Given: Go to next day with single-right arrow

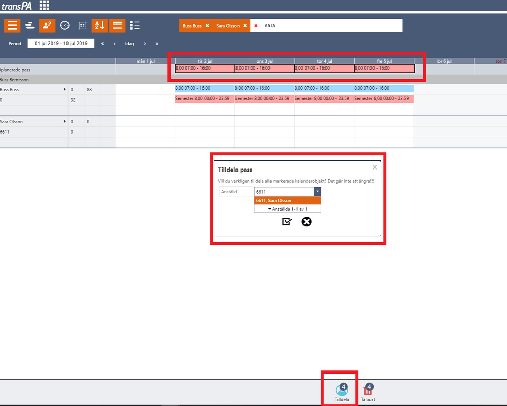Looking at the screenshot, I should click(x=145, y=44).
